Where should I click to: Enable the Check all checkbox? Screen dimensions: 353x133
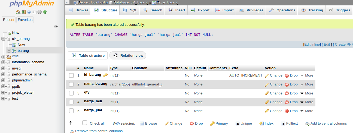point(85,123)
